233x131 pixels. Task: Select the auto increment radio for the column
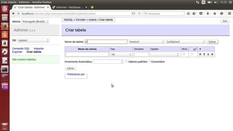click(x=191, y=54)
